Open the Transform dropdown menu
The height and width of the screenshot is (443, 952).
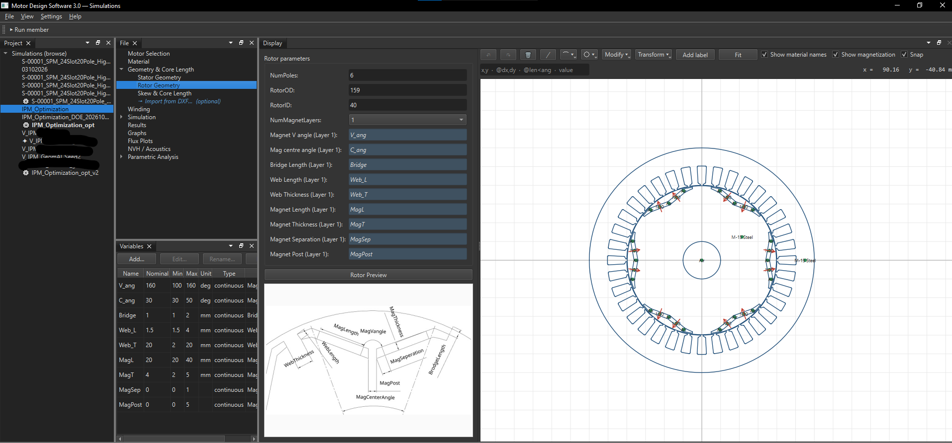[654, 55]
